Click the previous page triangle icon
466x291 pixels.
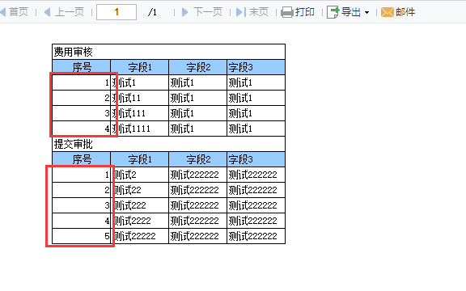47,12
